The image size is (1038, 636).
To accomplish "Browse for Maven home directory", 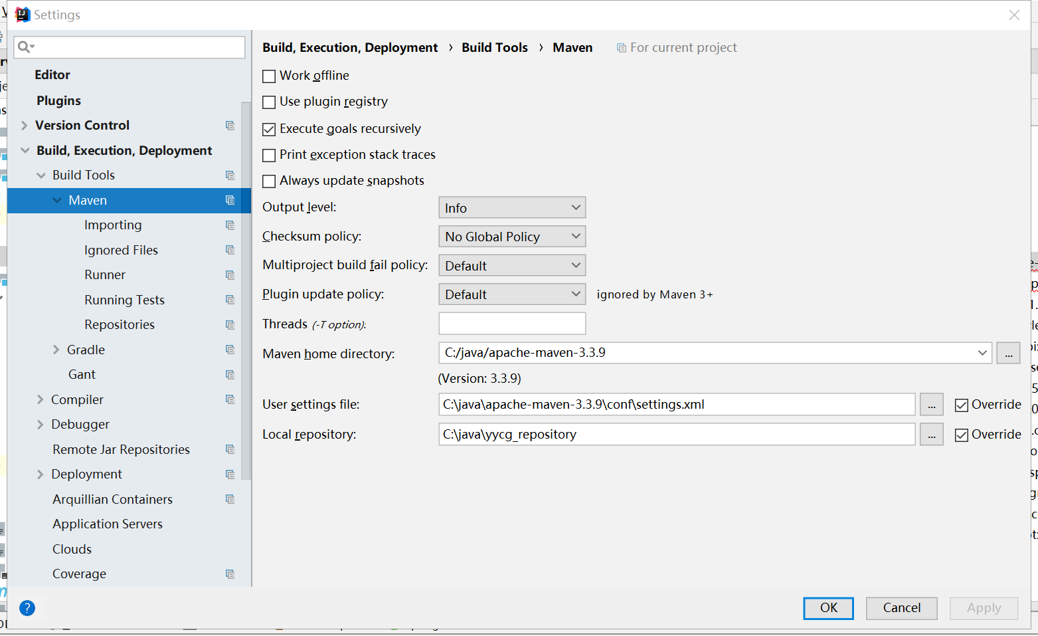I will point(1008,353).
